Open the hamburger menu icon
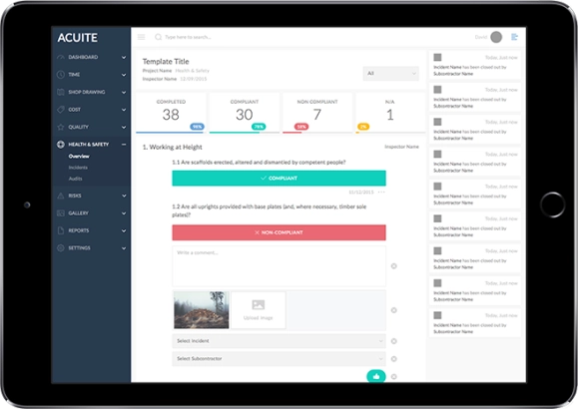Viewport: 578px width, 409px height. (x=141, y=37)
